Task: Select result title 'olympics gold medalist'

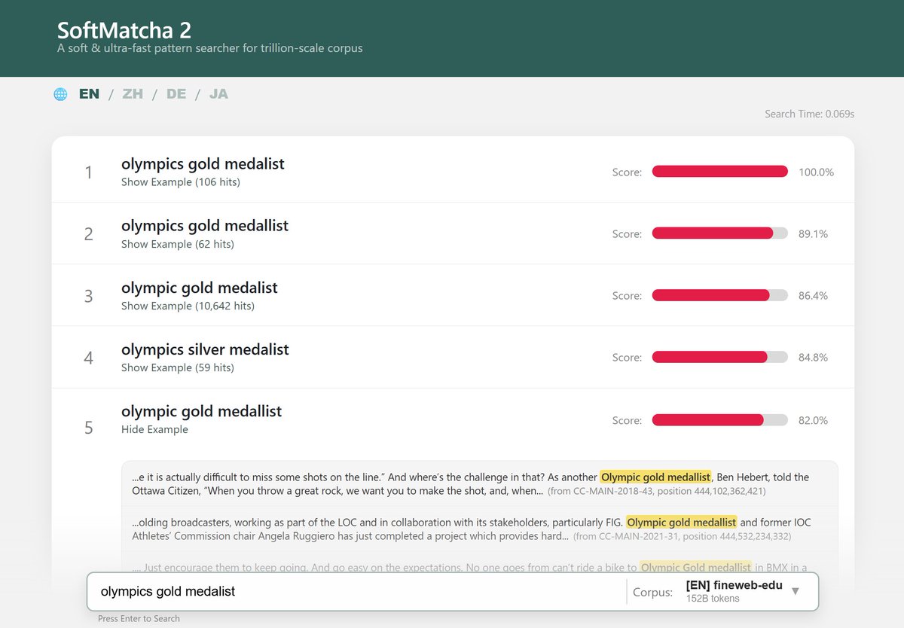Action: (203, 163)
